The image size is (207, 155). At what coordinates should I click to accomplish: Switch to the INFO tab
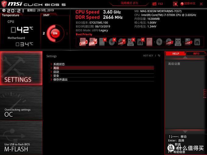[x=196, y=54]
